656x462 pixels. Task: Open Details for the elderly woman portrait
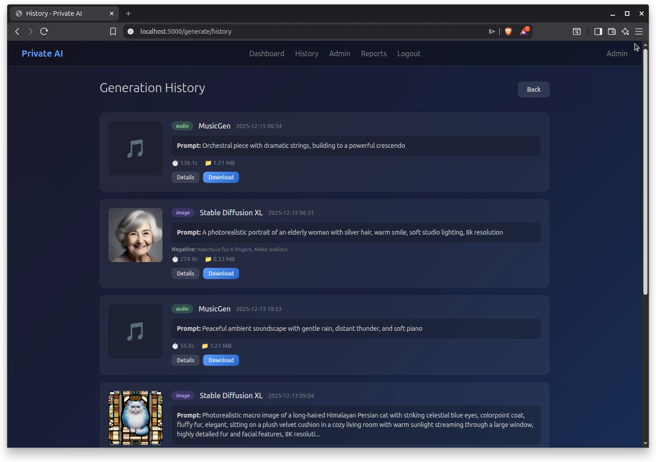pos(185,273)
